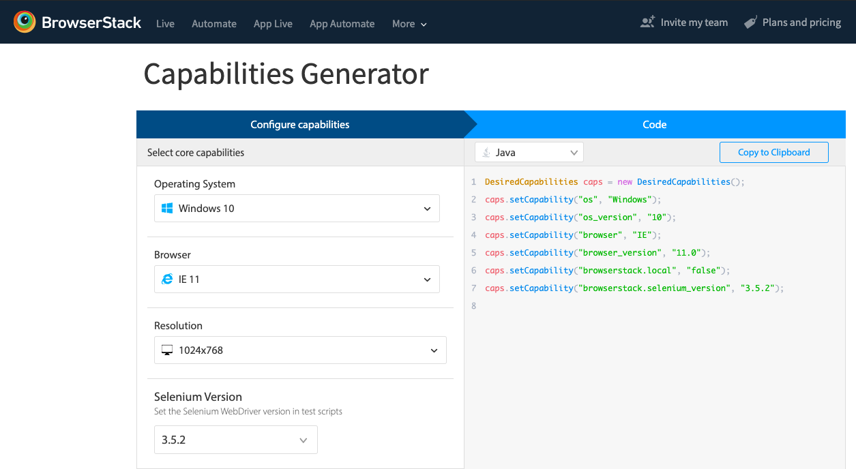Click the BrowserStack logo icon
This screenshot has height=469, width=856.
[25, 22]
